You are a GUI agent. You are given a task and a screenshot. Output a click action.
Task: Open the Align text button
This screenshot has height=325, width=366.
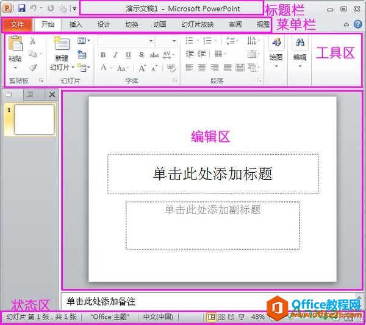254,54
